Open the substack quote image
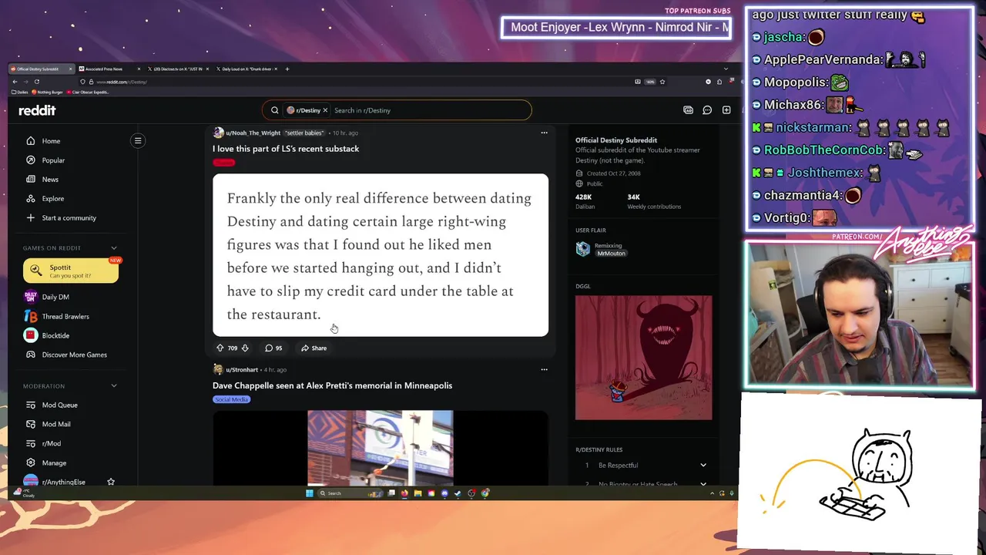The image size is (986, 555). click(x=381, y=255)
